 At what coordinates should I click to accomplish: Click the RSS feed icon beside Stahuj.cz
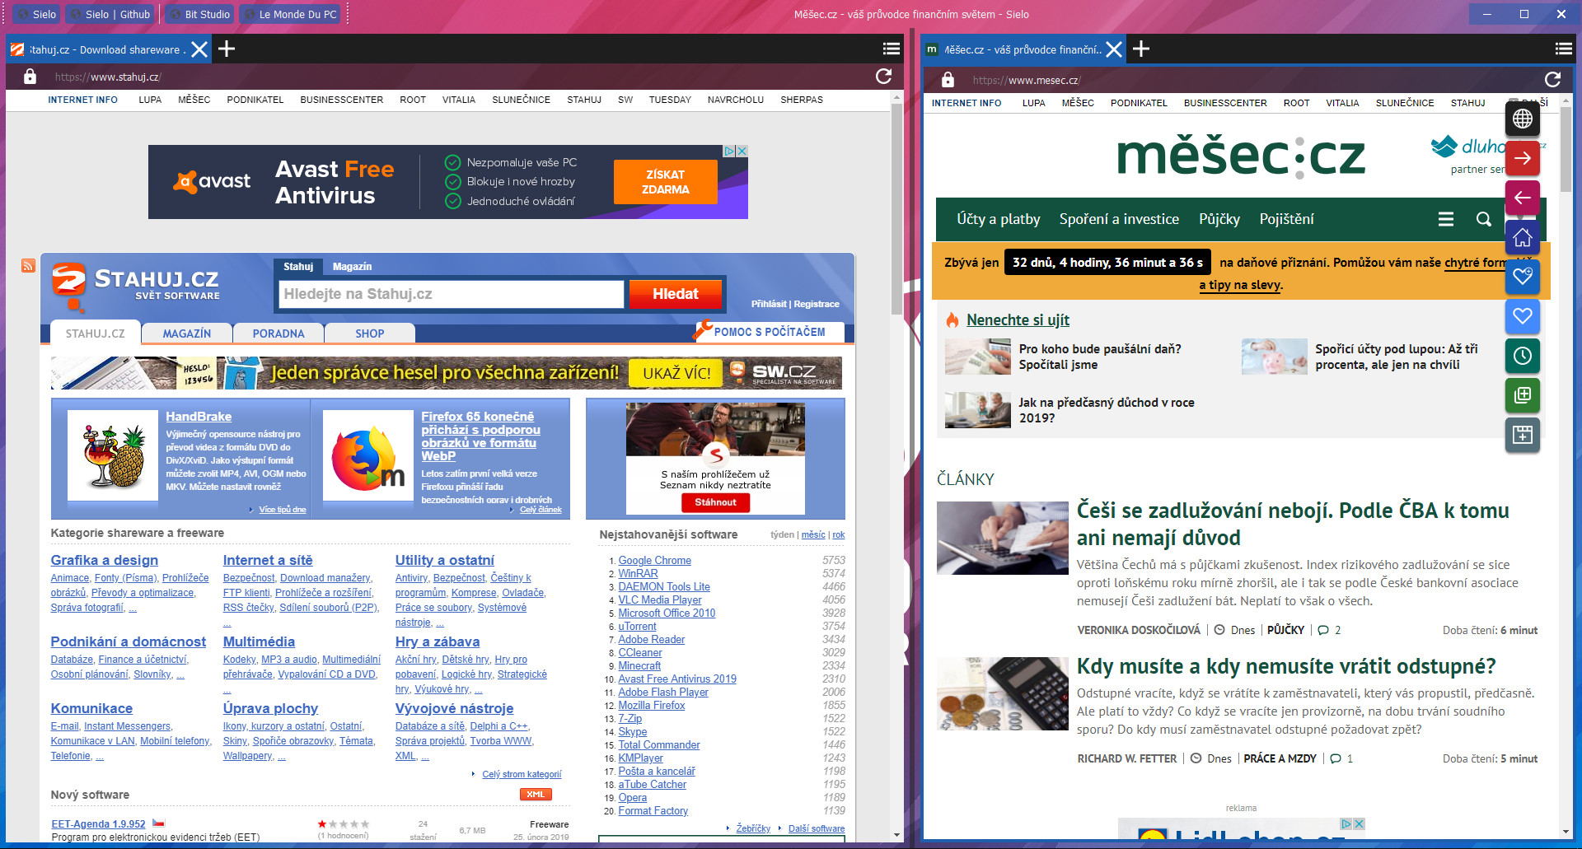28,265
